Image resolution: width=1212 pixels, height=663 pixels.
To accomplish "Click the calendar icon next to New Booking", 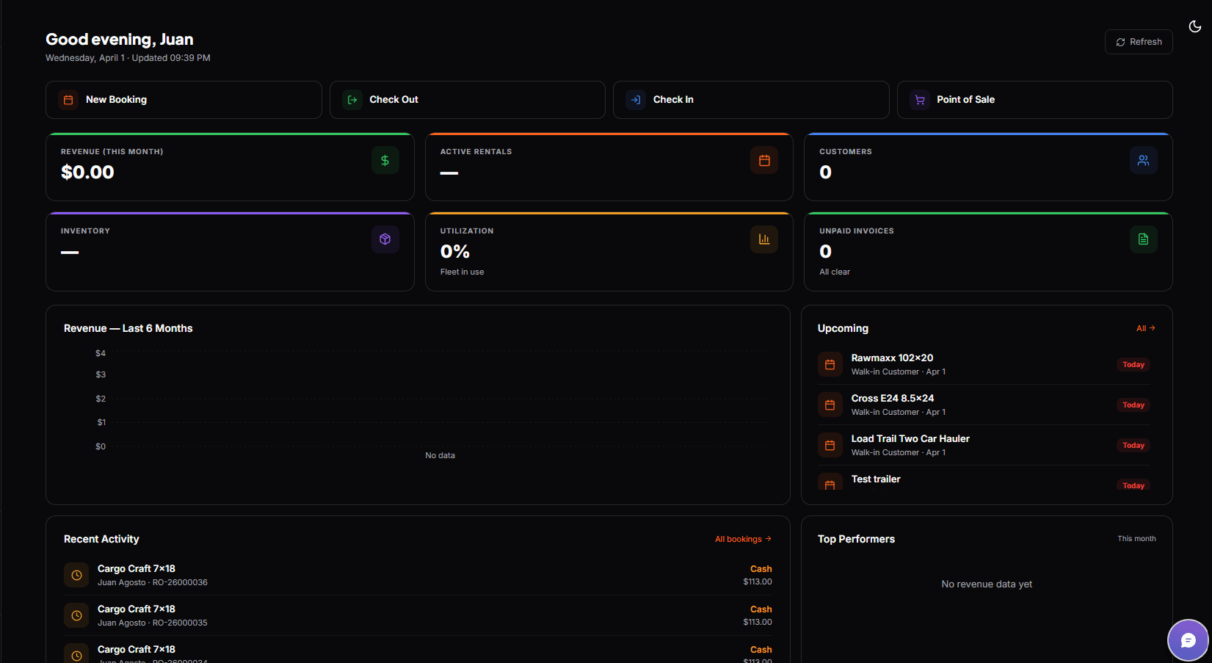I will pos(68,99).
